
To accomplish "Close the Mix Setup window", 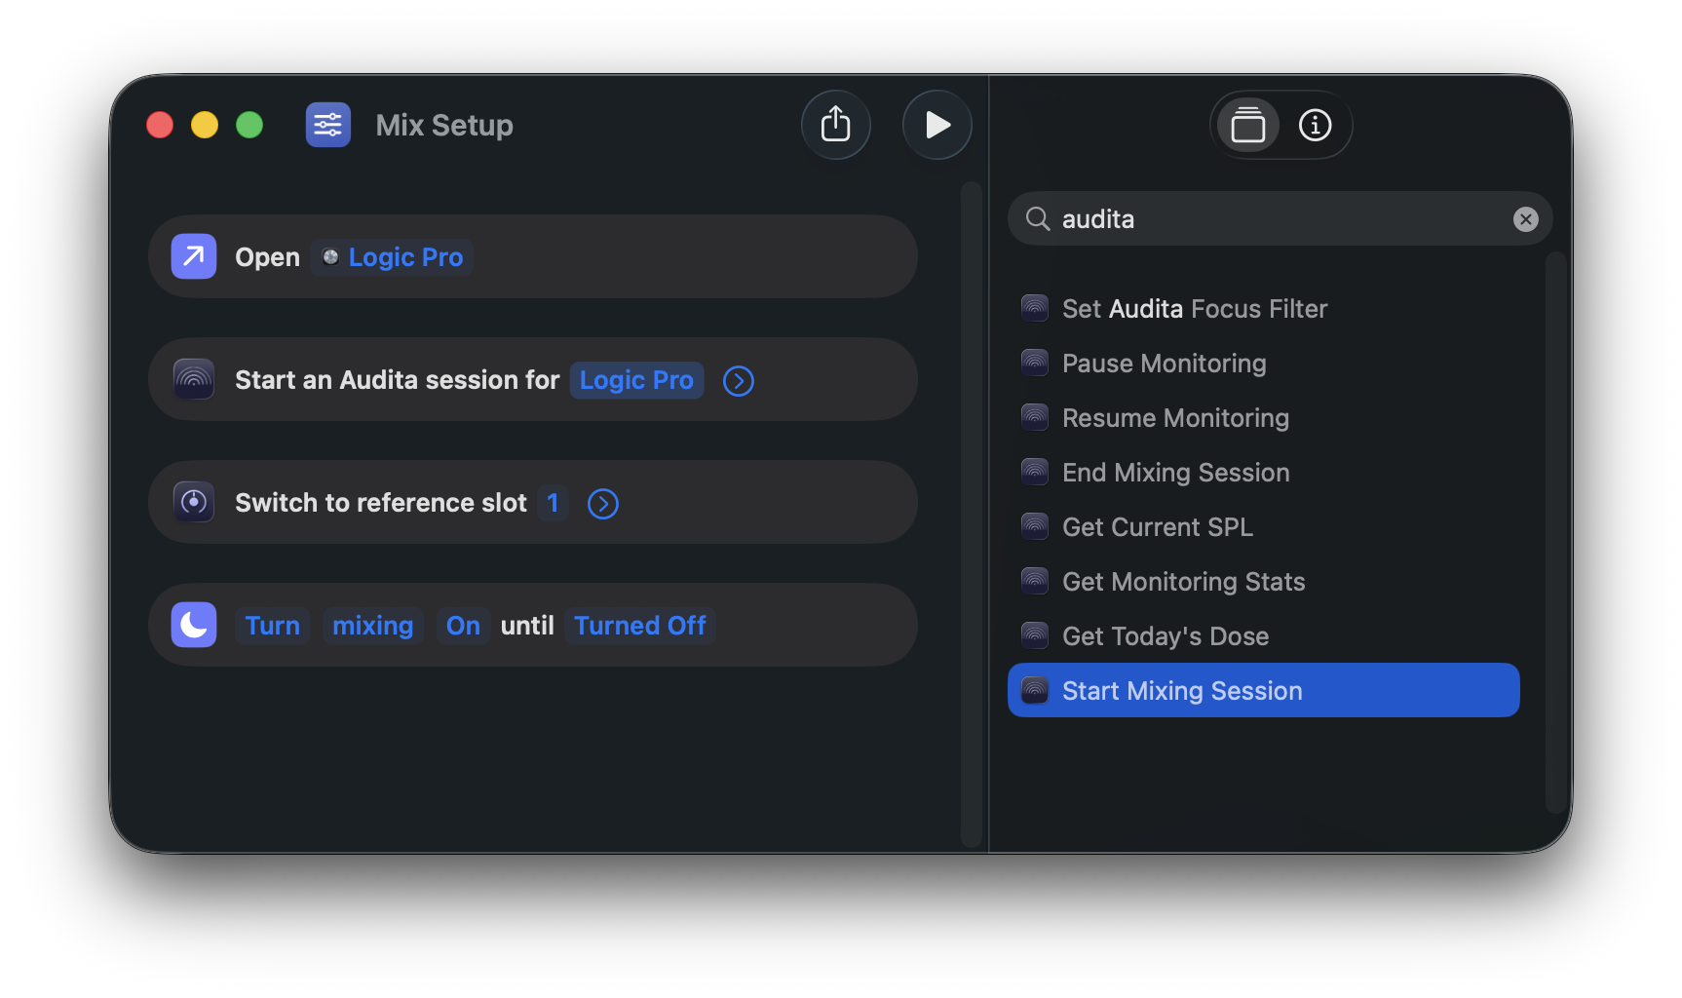I will [160, 125].
